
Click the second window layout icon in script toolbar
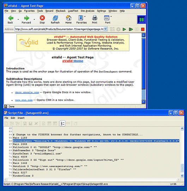pyautogui.click(x=55, y=123)
